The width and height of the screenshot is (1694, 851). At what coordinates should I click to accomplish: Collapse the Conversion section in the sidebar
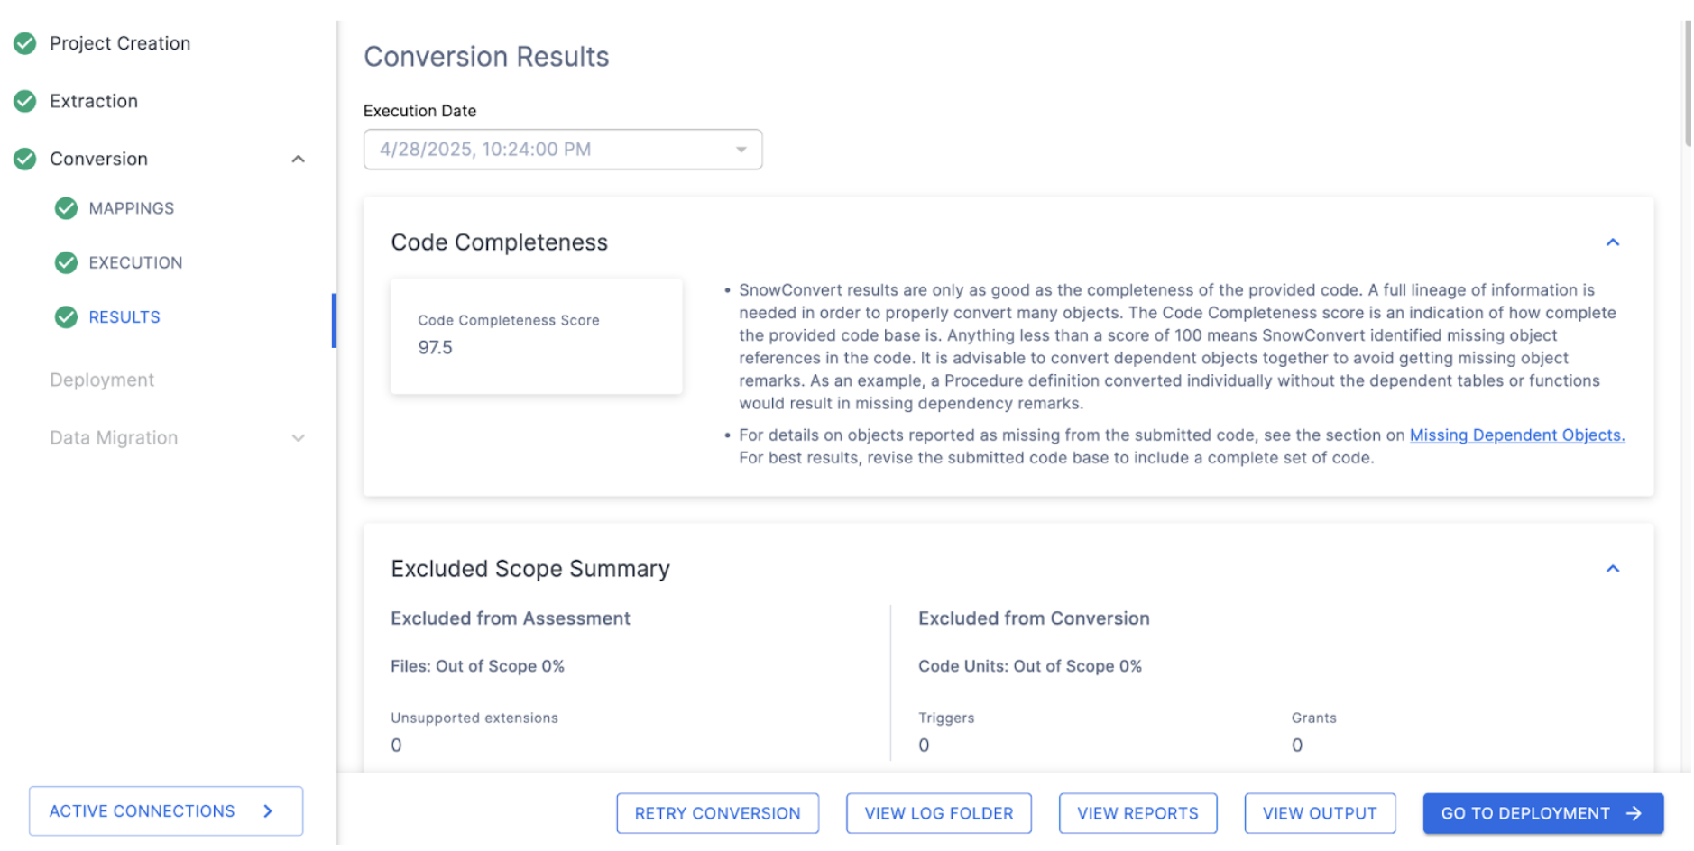(x=298, y=159)
